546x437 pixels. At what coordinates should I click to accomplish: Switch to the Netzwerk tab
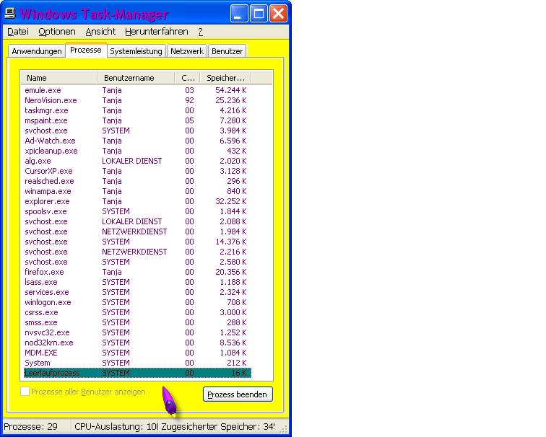tap(186, 51)
